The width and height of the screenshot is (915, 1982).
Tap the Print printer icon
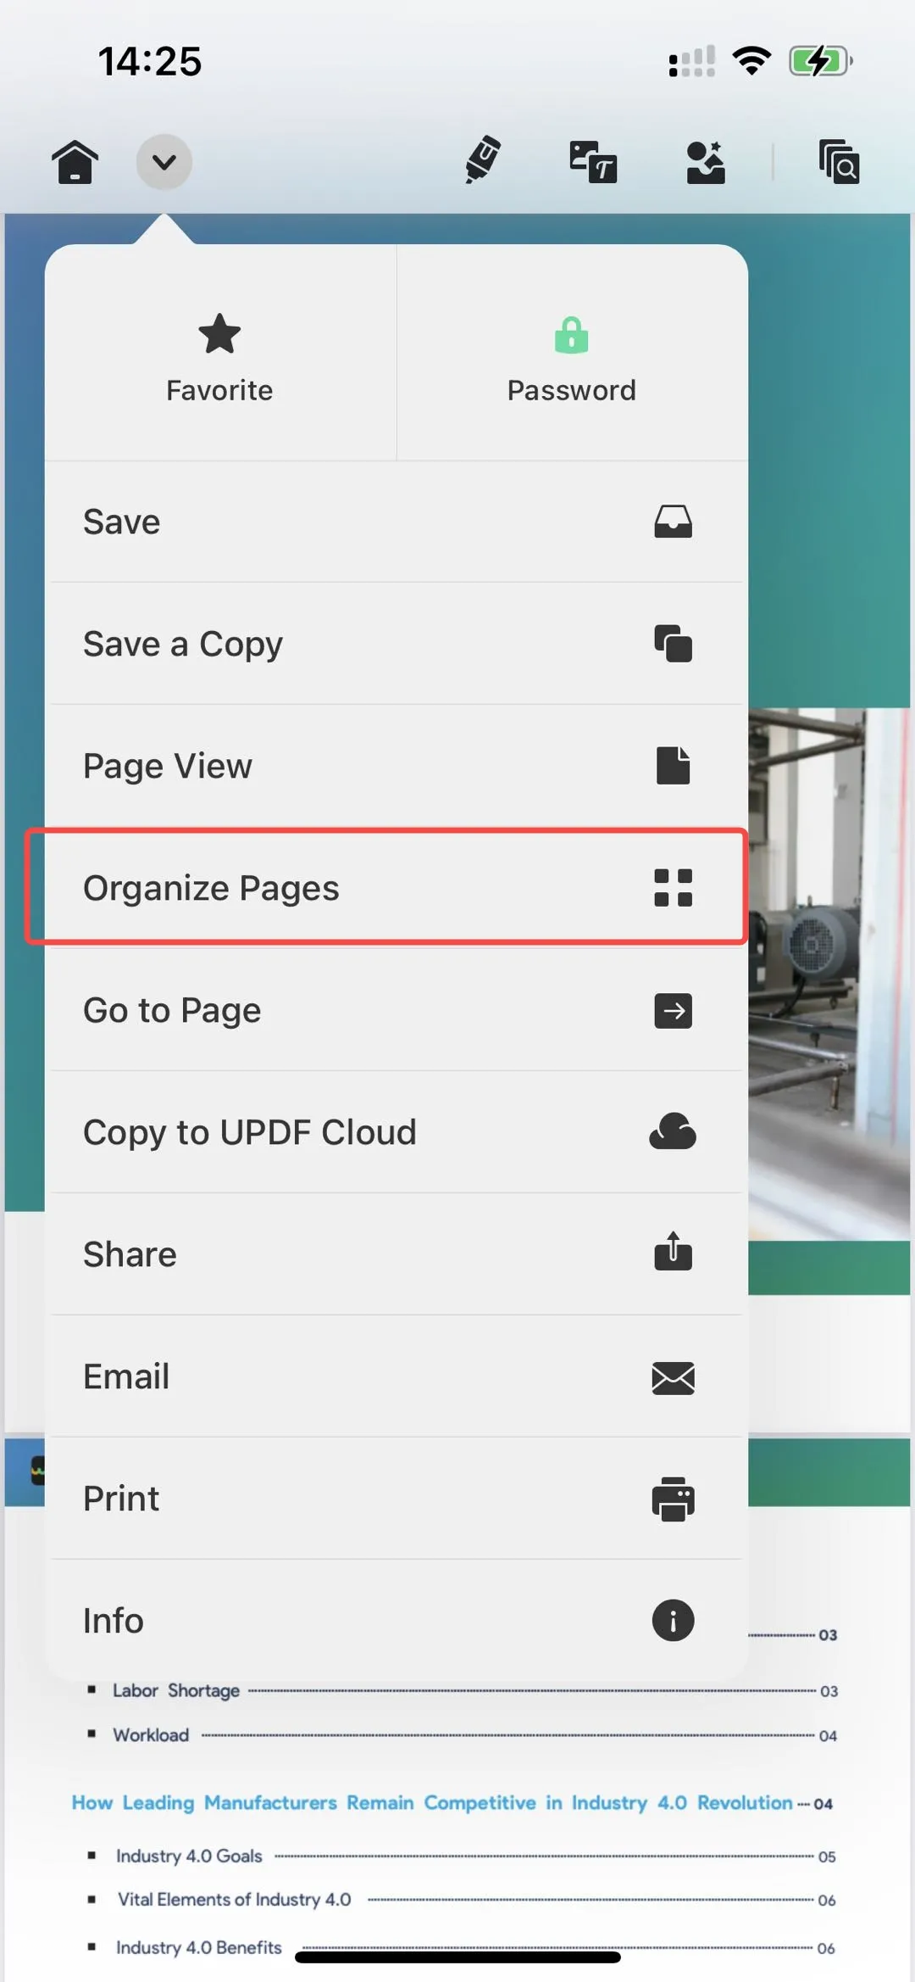click(x=673, y=1499)
